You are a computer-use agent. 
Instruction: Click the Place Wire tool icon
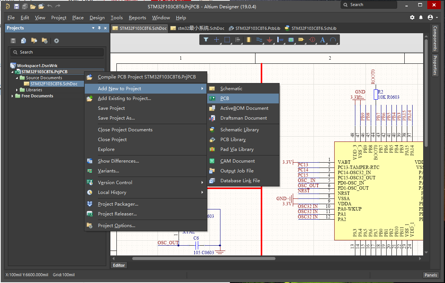tap(259, 40)
